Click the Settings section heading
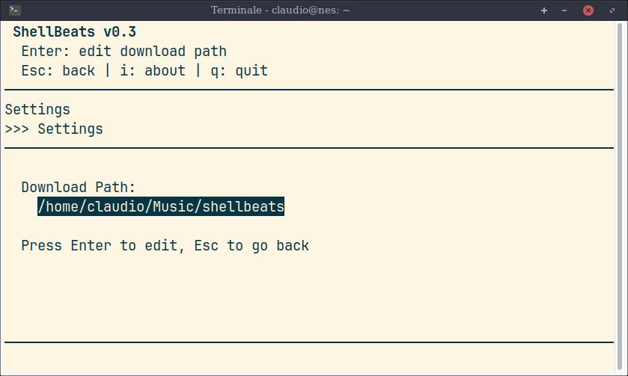This screenshot has width=628, height=376. (37, 110)
